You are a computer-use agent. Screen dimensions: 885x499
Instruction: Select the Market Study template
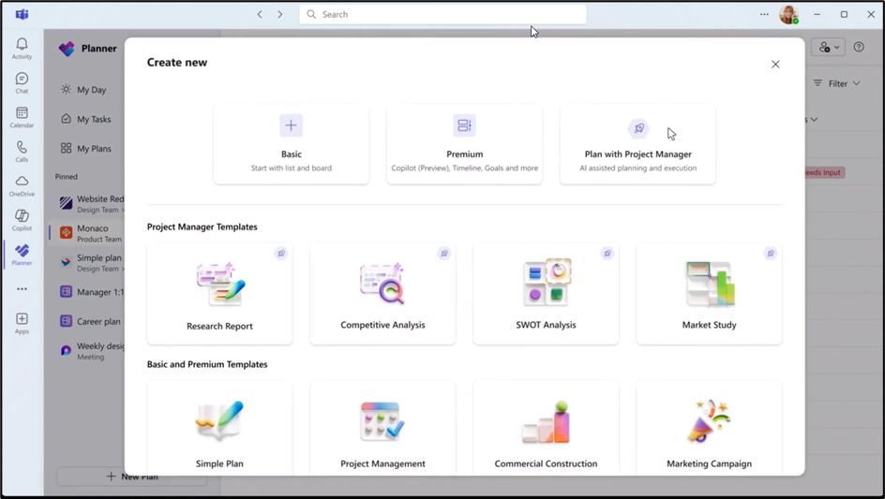(709, 294)
